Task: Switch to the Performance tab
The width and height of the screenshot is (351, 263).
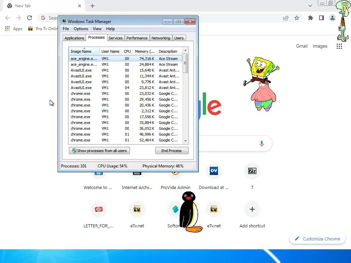Action: pyautogui.click(x=137, y=38)
